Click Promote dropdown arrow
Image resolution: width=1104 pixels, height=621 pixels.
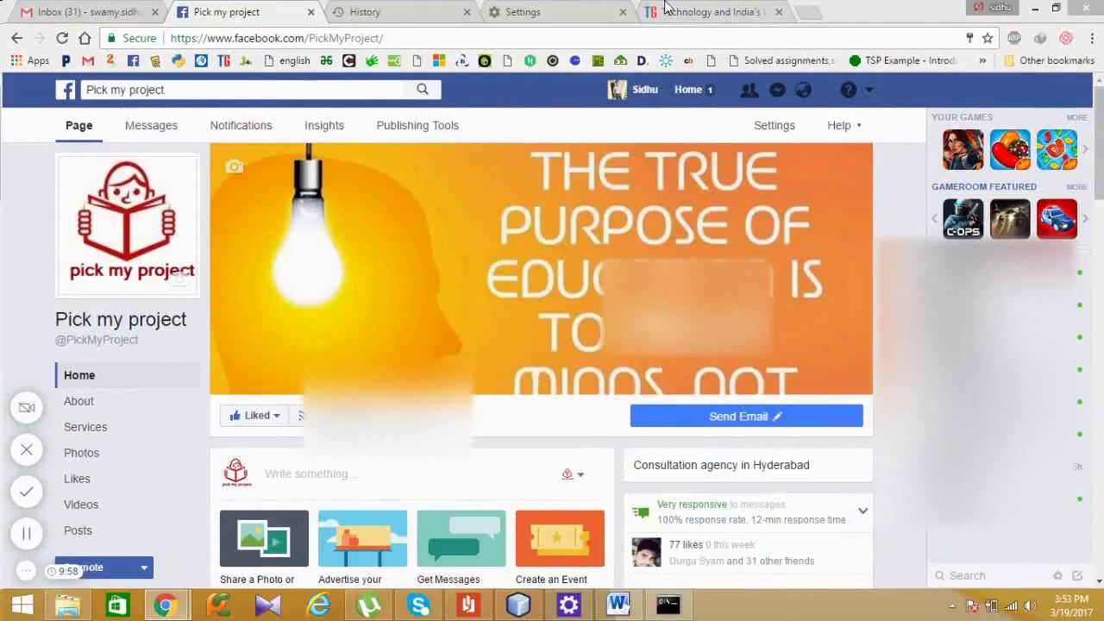144,568
